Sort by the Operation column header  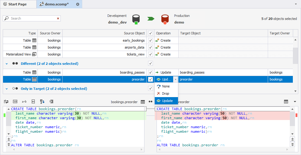coord(167,33)
